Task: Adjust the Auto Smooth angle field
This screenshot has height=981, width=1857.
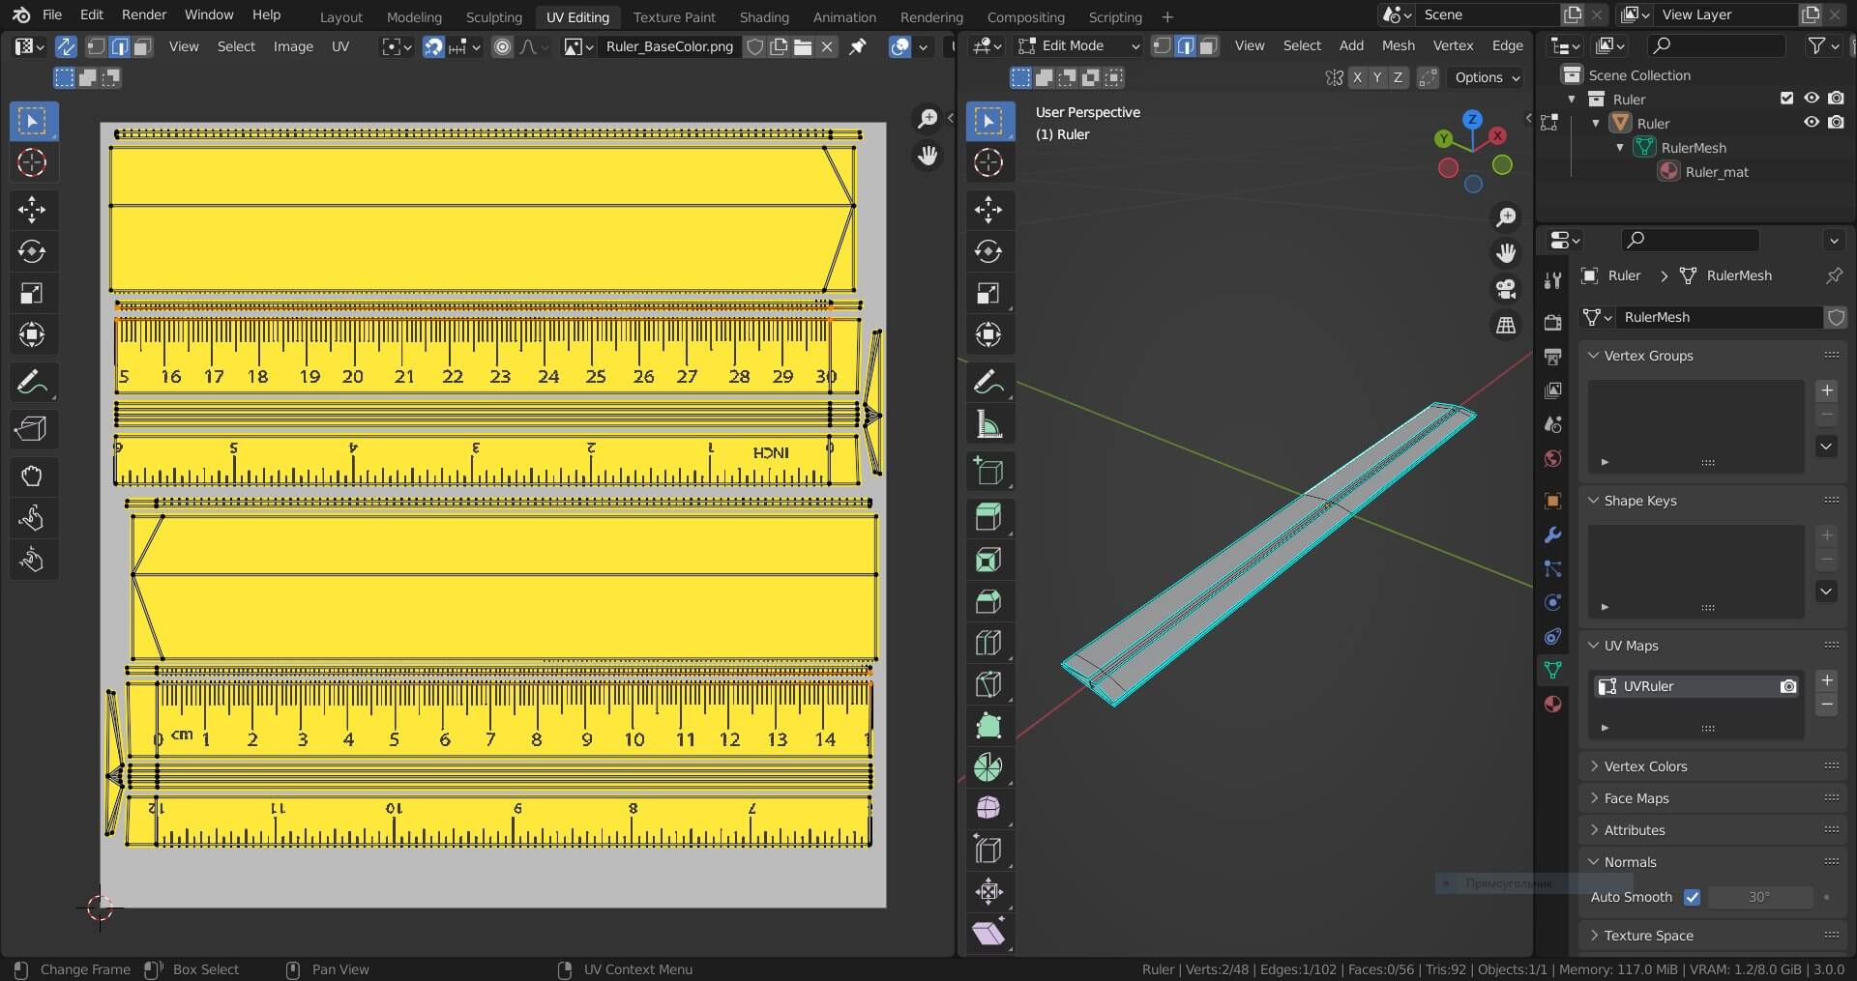Action: (x=1759, y=897)
